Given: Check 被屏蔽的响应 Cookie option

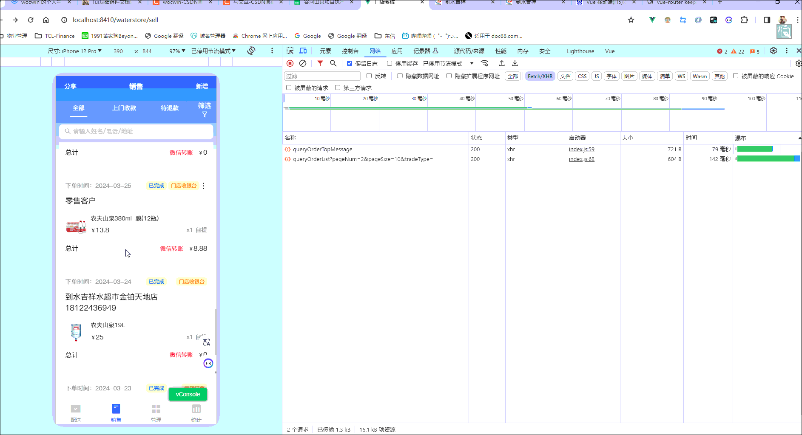Looking at the screenshot, I should (736, 76).
